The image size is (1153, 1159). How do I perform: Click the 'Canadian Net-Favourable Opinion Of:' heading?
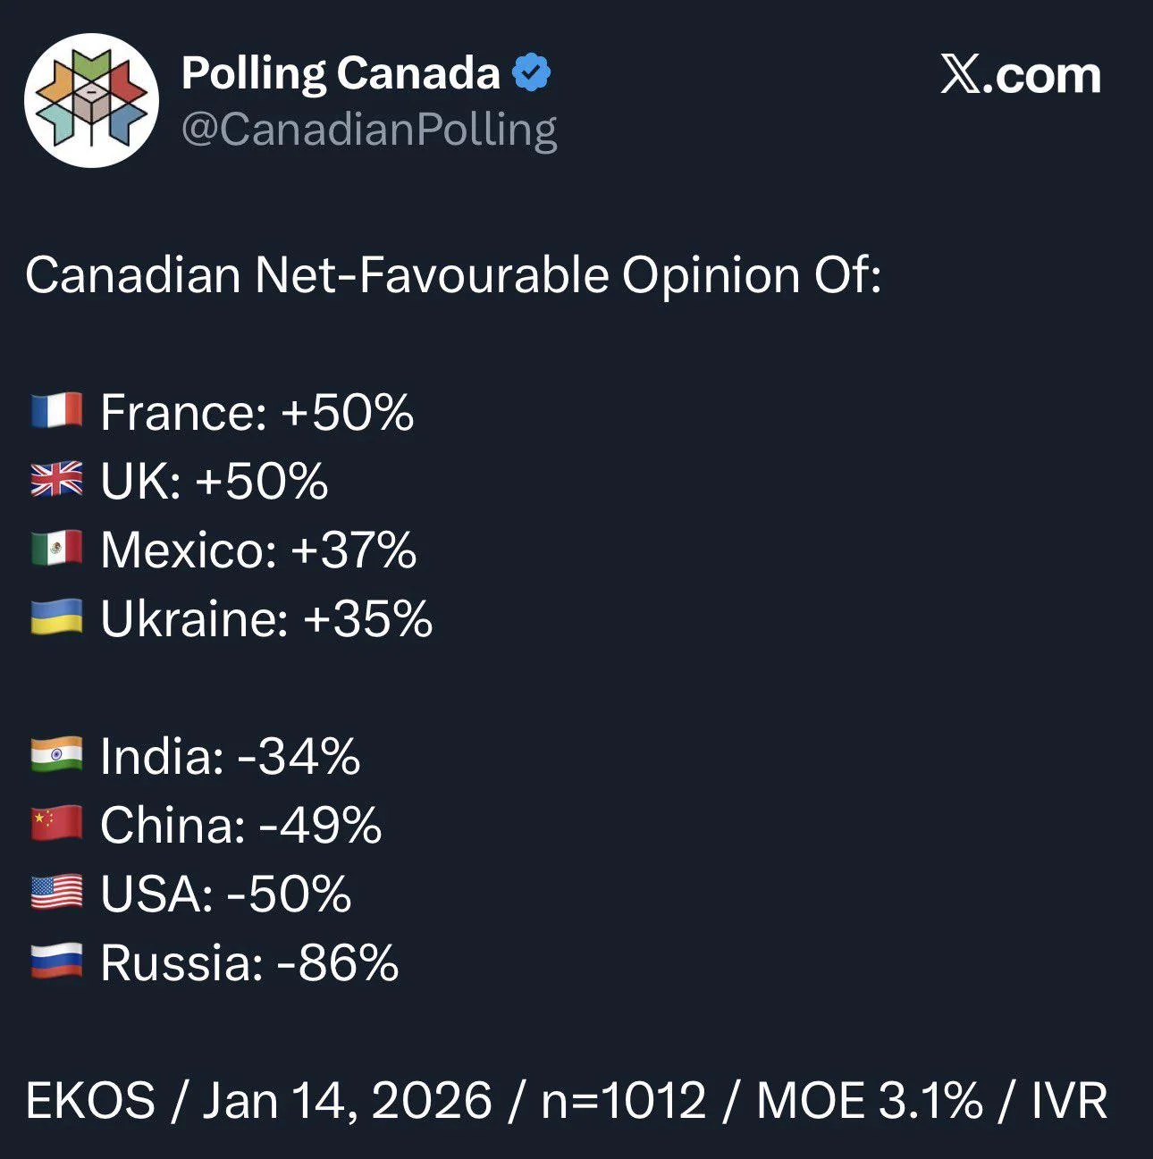tap(453, 275)
